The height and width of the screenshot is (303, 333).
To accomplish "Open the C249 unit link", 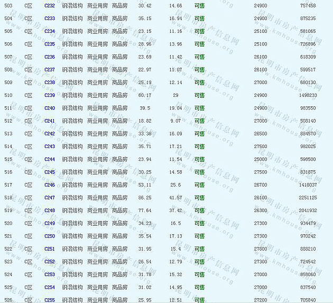I will coord(50,223).
